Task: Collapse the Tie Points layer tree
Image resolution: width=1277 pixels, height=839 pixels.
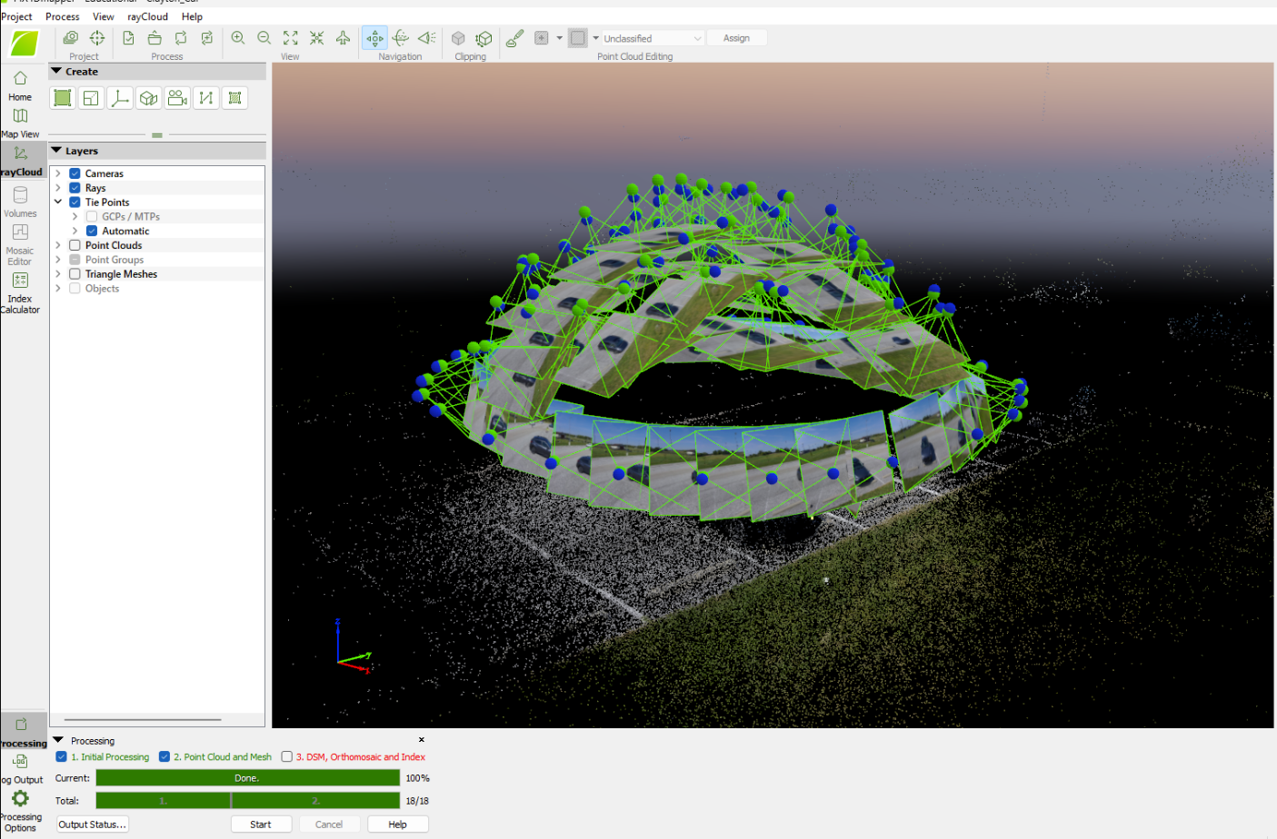Action: tap(58, 202)
